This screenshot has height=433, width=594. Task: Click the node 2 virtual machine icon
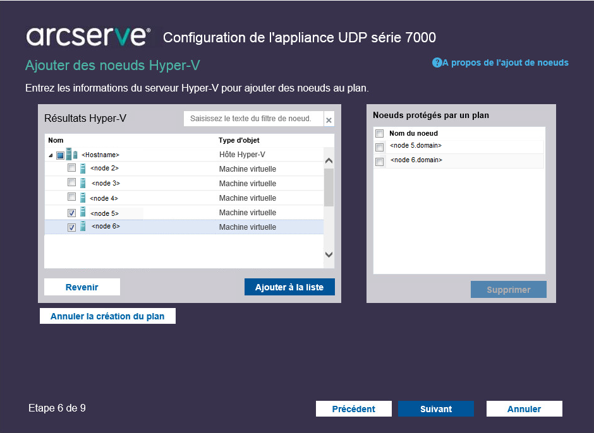click(x=83, y=169)
